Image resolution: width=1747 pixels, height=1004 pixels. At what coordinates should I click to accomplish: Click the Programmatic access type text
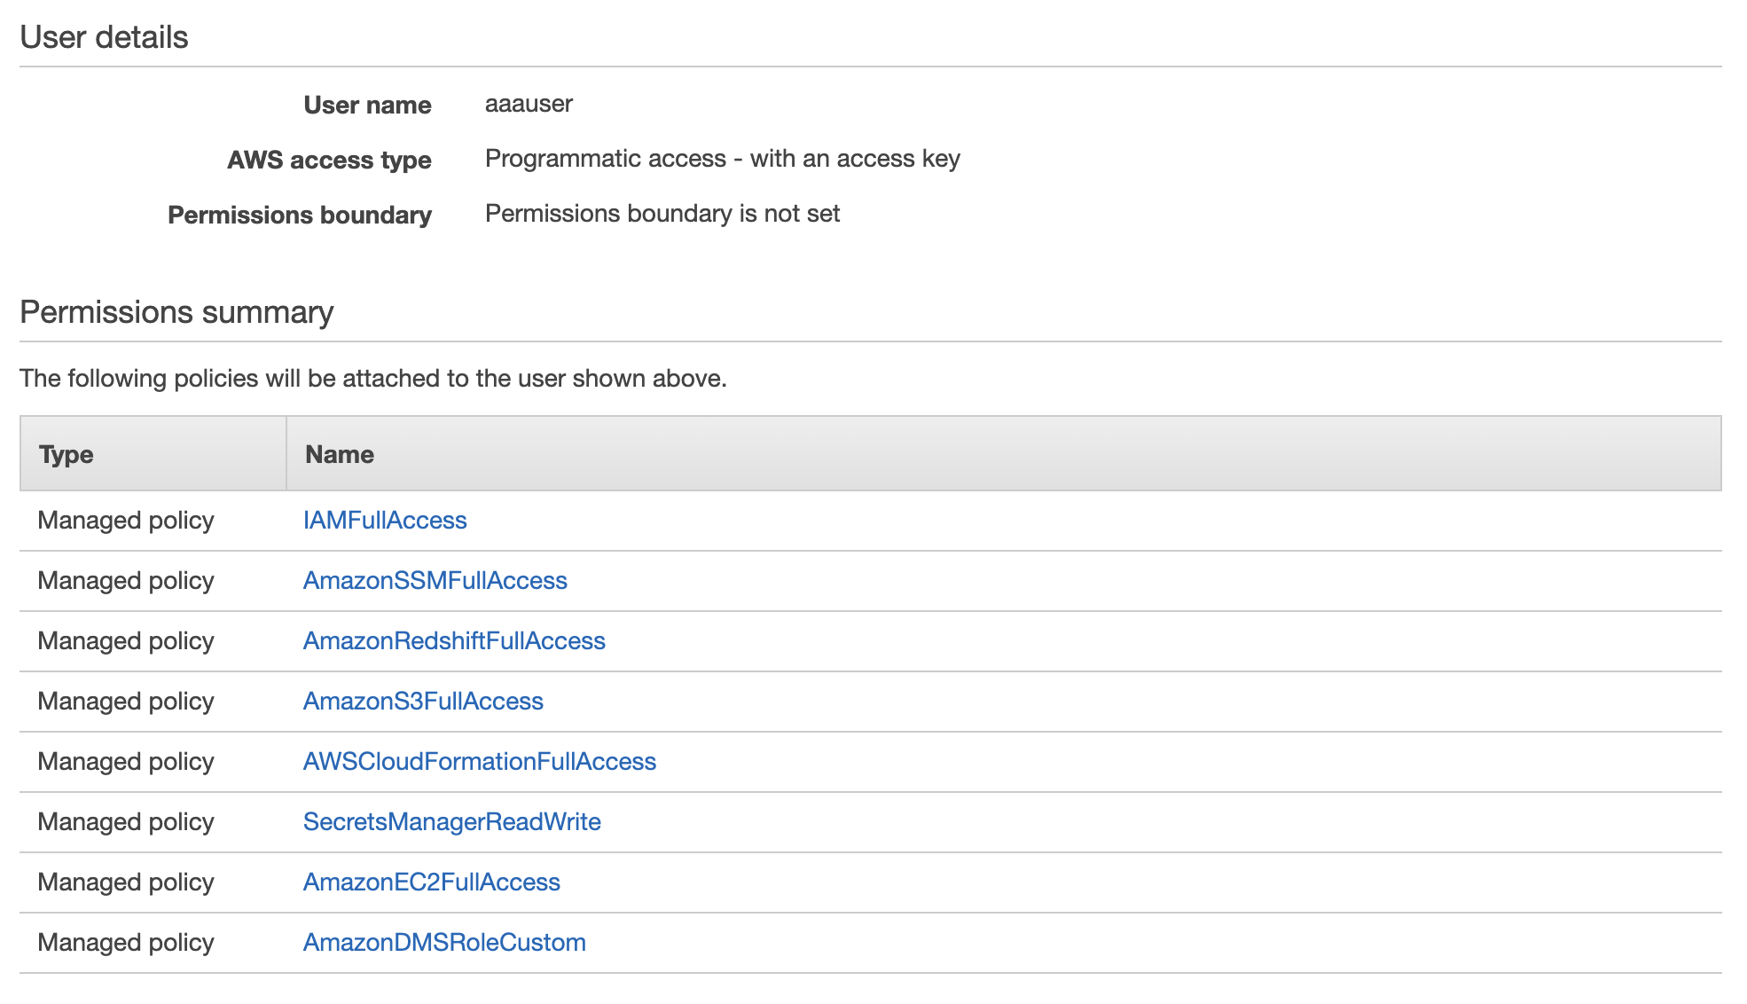(722, 159)
